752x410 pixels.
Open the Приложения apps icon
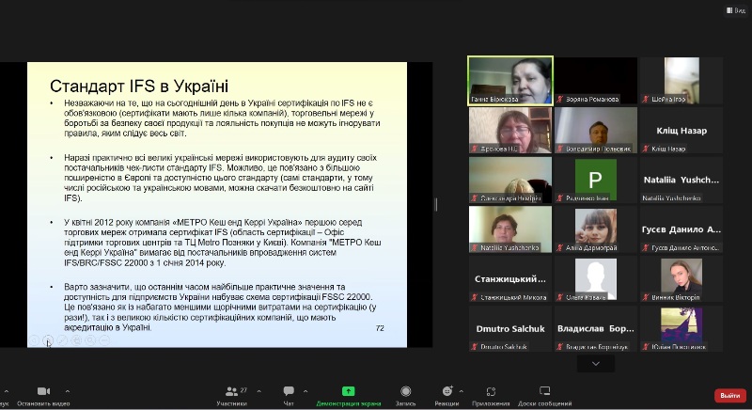[x=491, y=391]
